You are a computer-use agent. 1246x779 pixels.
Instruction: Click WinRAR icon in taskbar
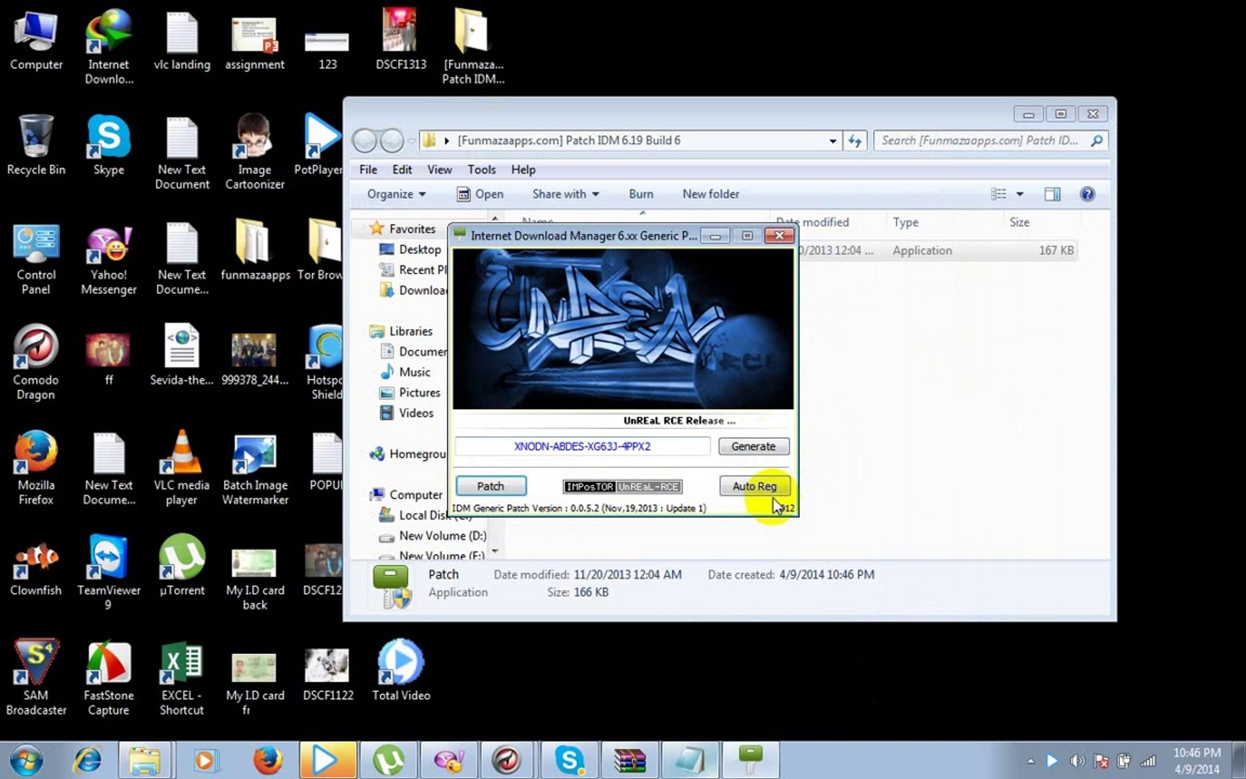tap(629, 760)
